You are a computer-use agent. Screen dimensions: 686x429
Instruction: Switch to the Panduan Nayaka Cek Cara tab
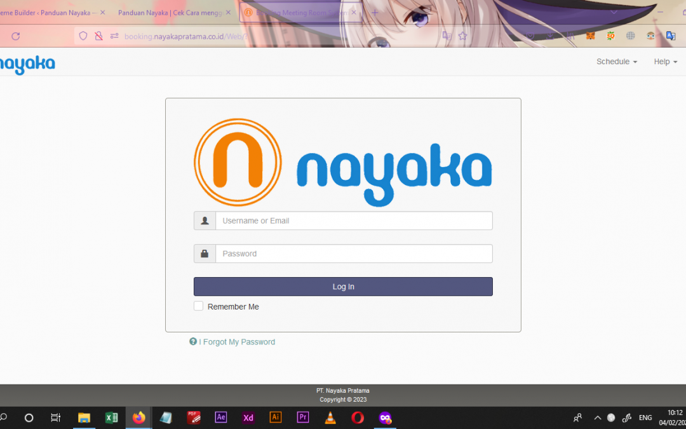pos(170,13)
